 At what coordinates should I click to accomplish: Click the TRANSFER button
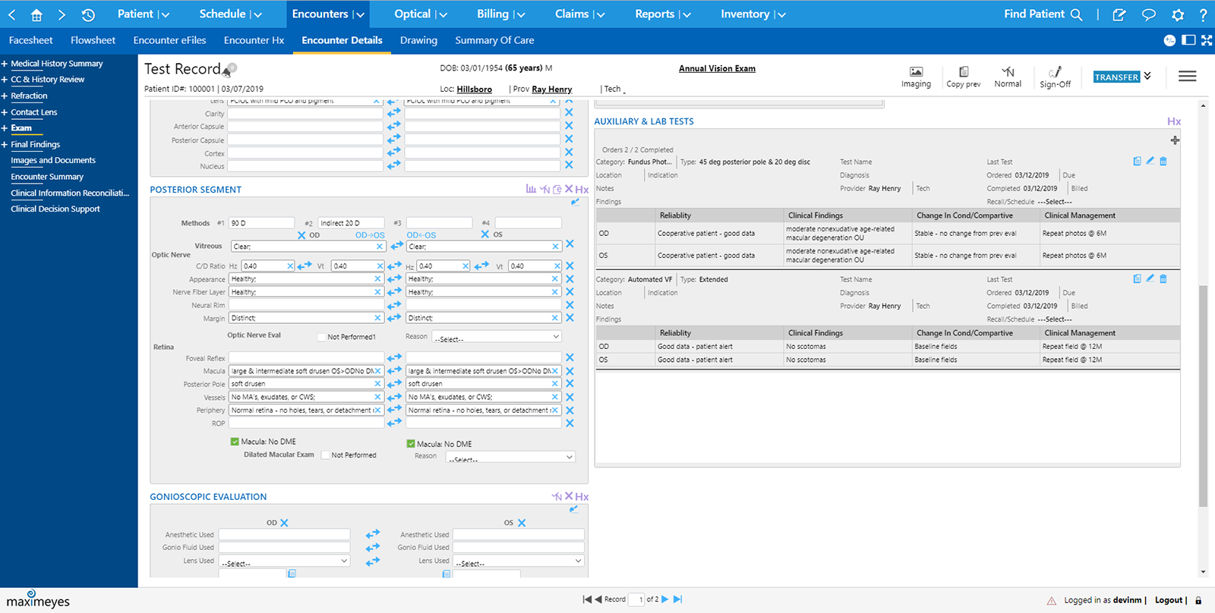(1116, 77)
